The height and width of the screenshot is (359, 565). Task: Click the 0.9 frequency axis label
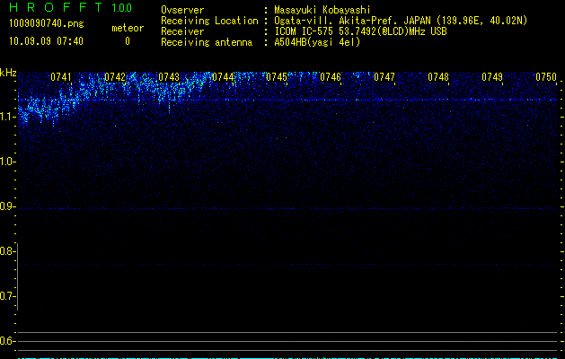coord(7,206)
